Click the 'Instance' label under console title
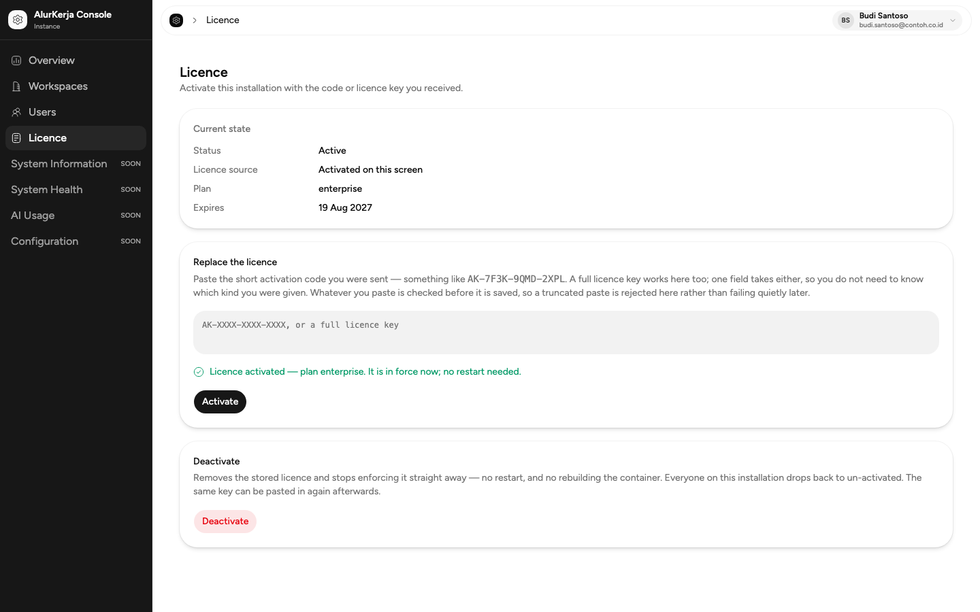The height and width of the screenshot is (612, 980). coord(47,27)
